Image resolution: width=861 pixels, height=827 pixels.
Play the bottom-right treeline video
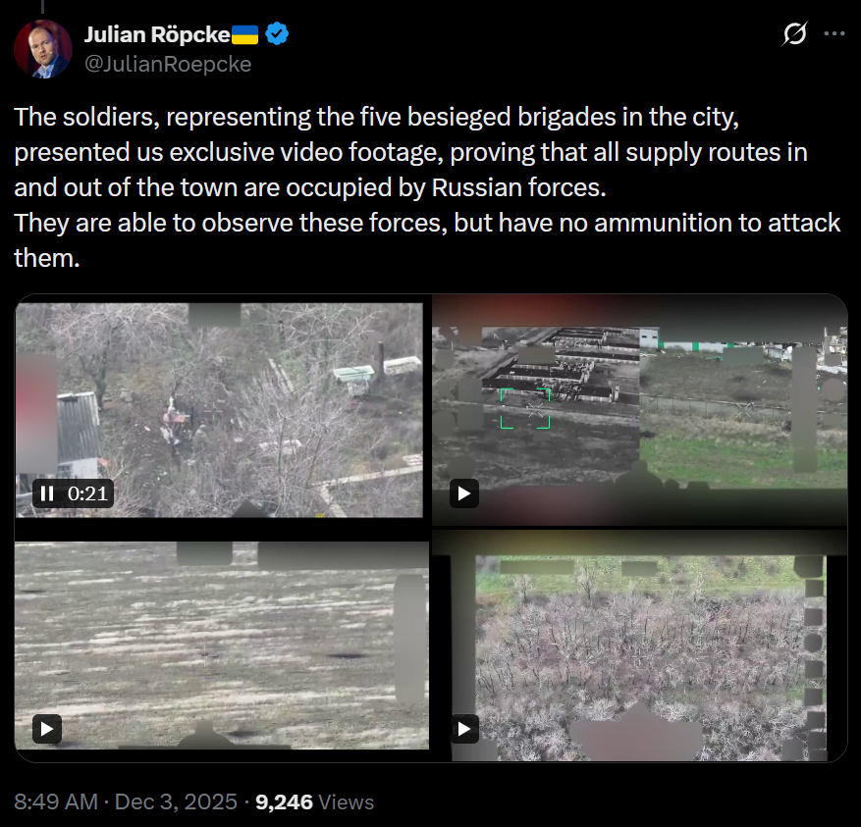coord(464,729)
